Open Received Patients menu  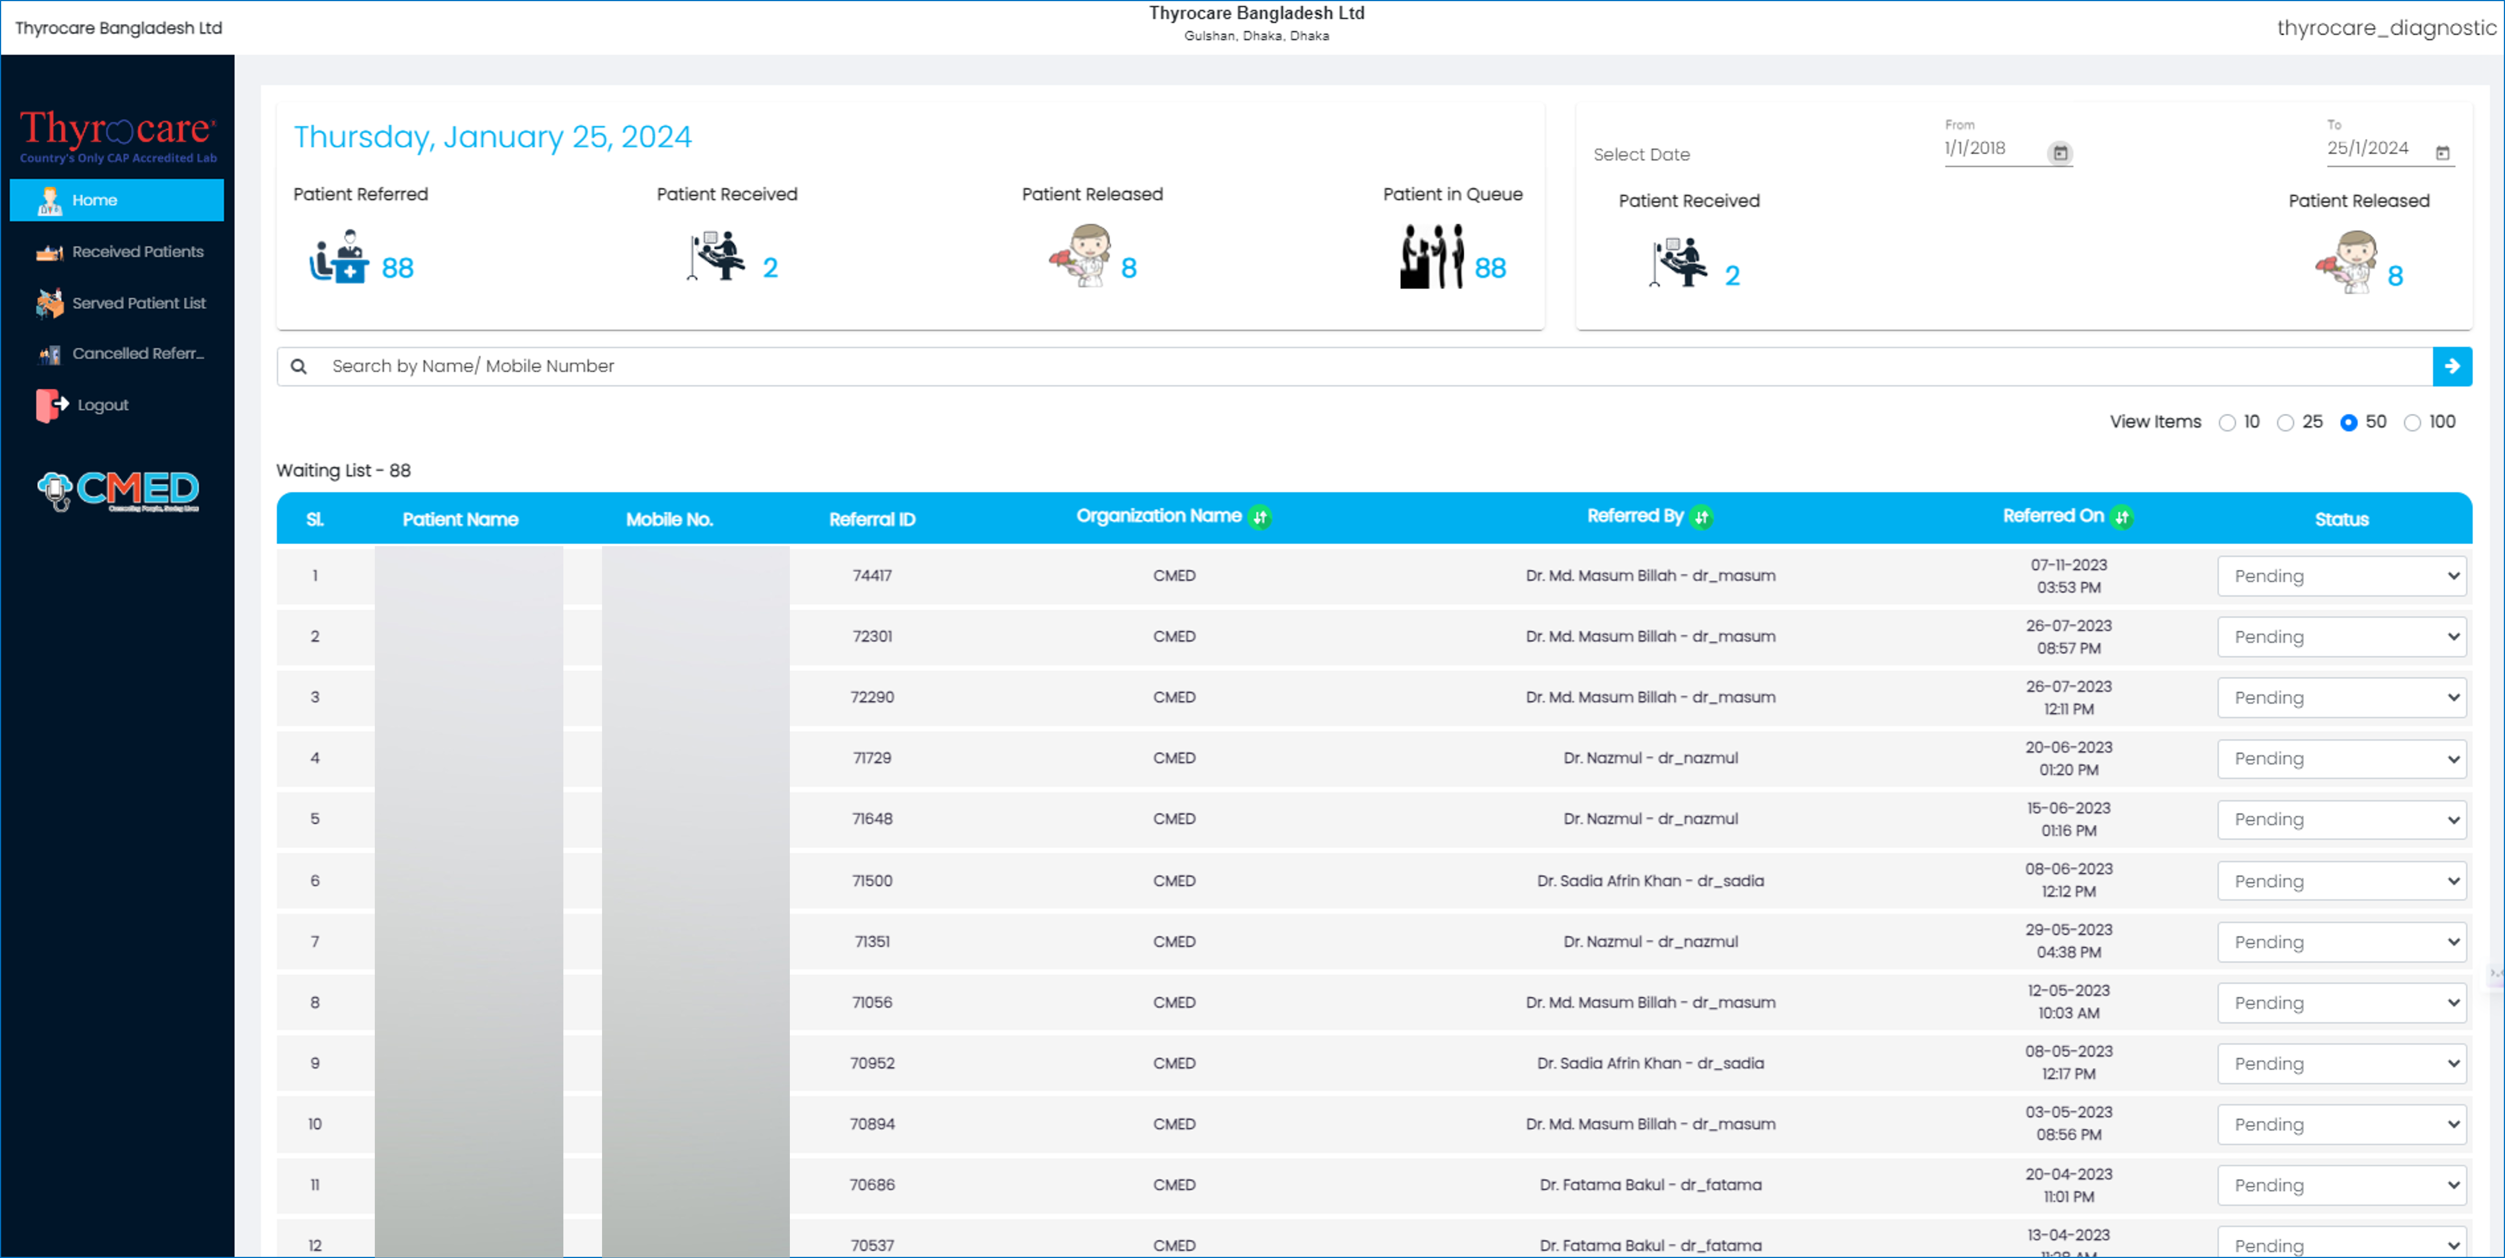coord(137,252)
